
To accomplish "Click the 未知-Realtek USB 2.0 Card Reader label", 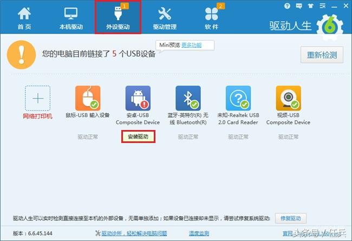I will [238, 119].
